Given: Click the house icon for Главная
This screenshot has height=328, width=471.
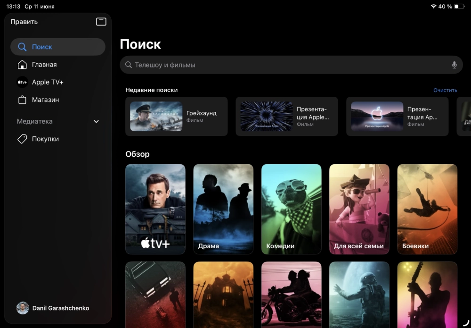Looking at the screenshot, I should point(22,65).
